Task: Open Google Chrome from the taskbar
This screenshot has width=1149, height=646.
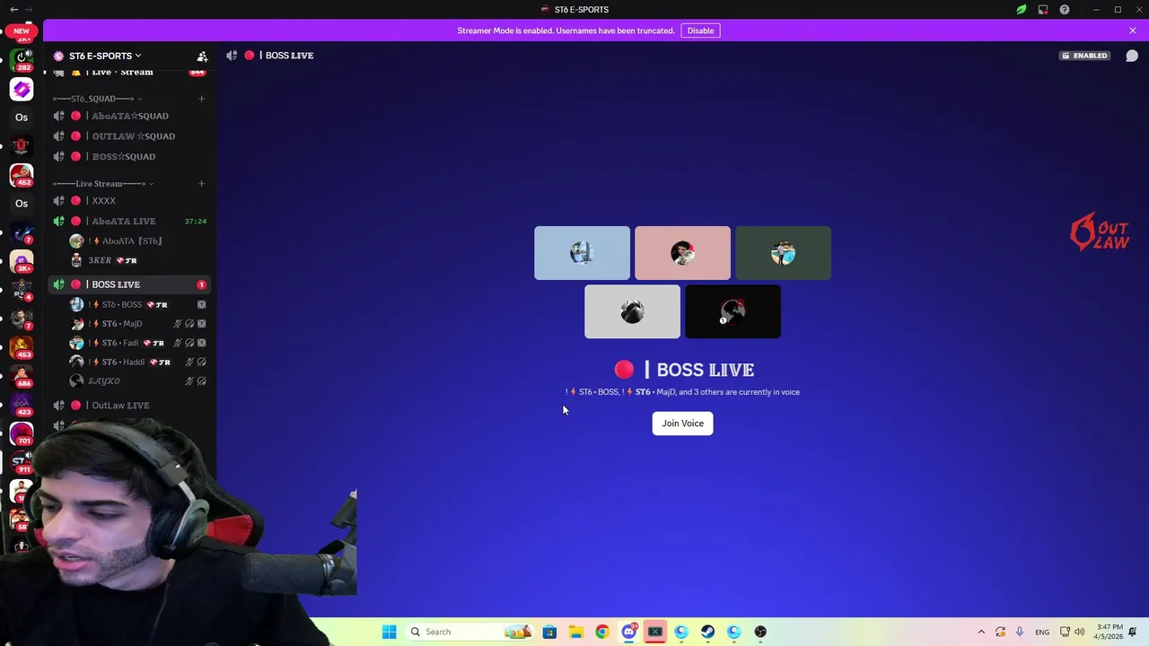Action: [x=602, y=632]
